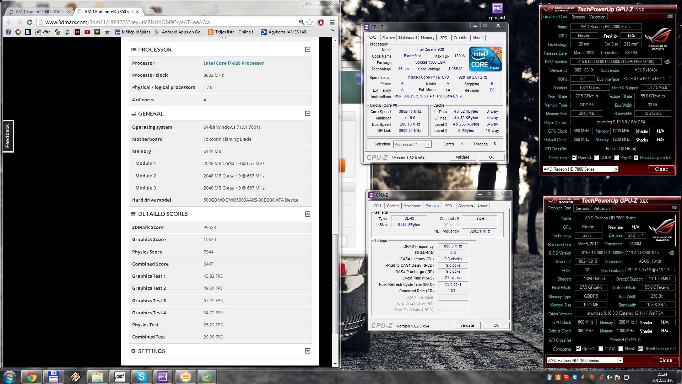The width and height of the screenshot is (682, 384).
Task: Toggle the PhysX checkbox in bottom GPU-Z
Action: pos(621,349)
